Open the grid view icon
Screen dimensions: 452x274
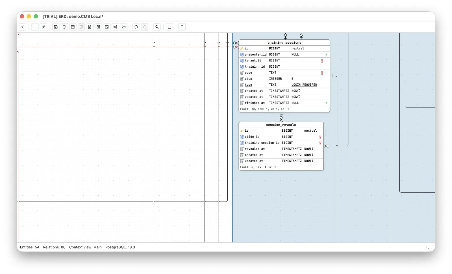(x=98, y=27)
